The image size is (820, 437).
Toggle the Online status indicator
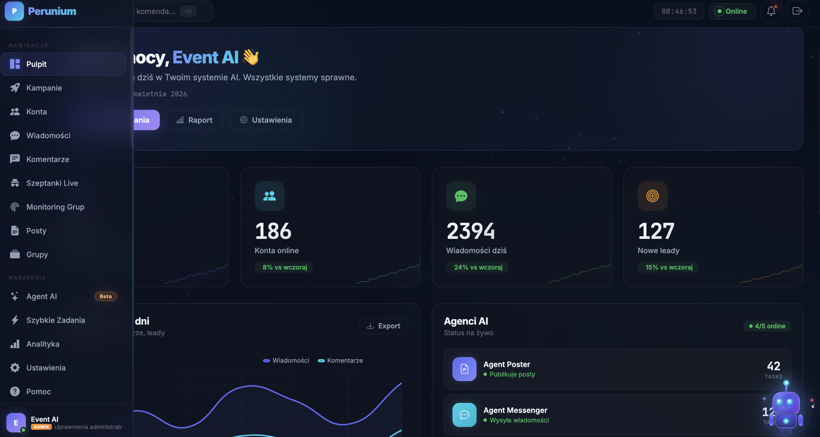[732, 11]
